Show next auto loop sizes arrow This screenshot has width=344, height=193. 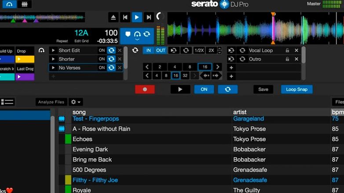click(x=217, y=67)
